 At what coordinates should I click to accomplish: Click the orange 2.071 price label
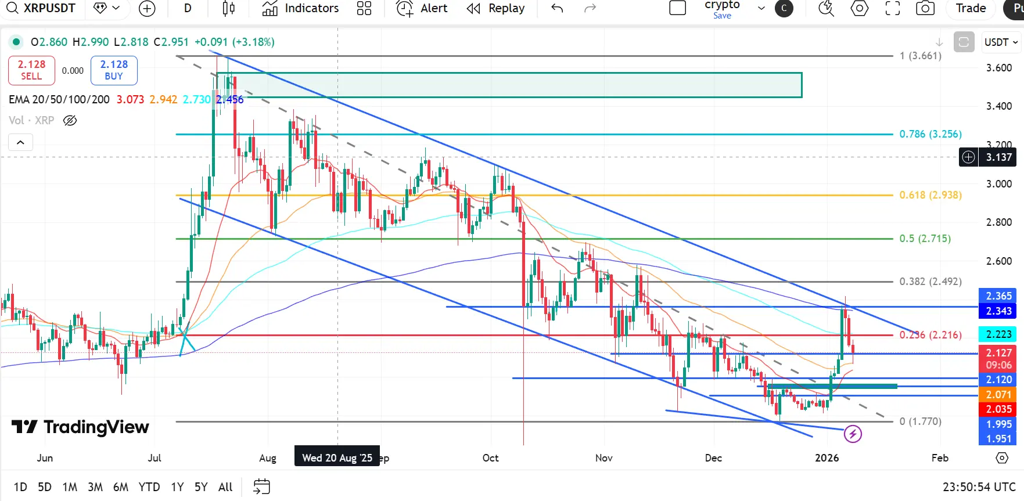click(999, 395)
